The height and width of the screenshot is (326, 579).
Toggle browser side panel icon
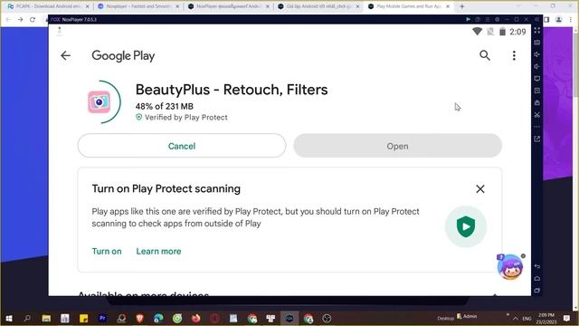(x=546, y=20)
